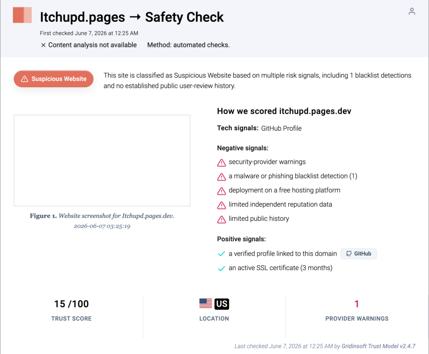Click the X icon beside Content analysis

(x=43, y=45)
